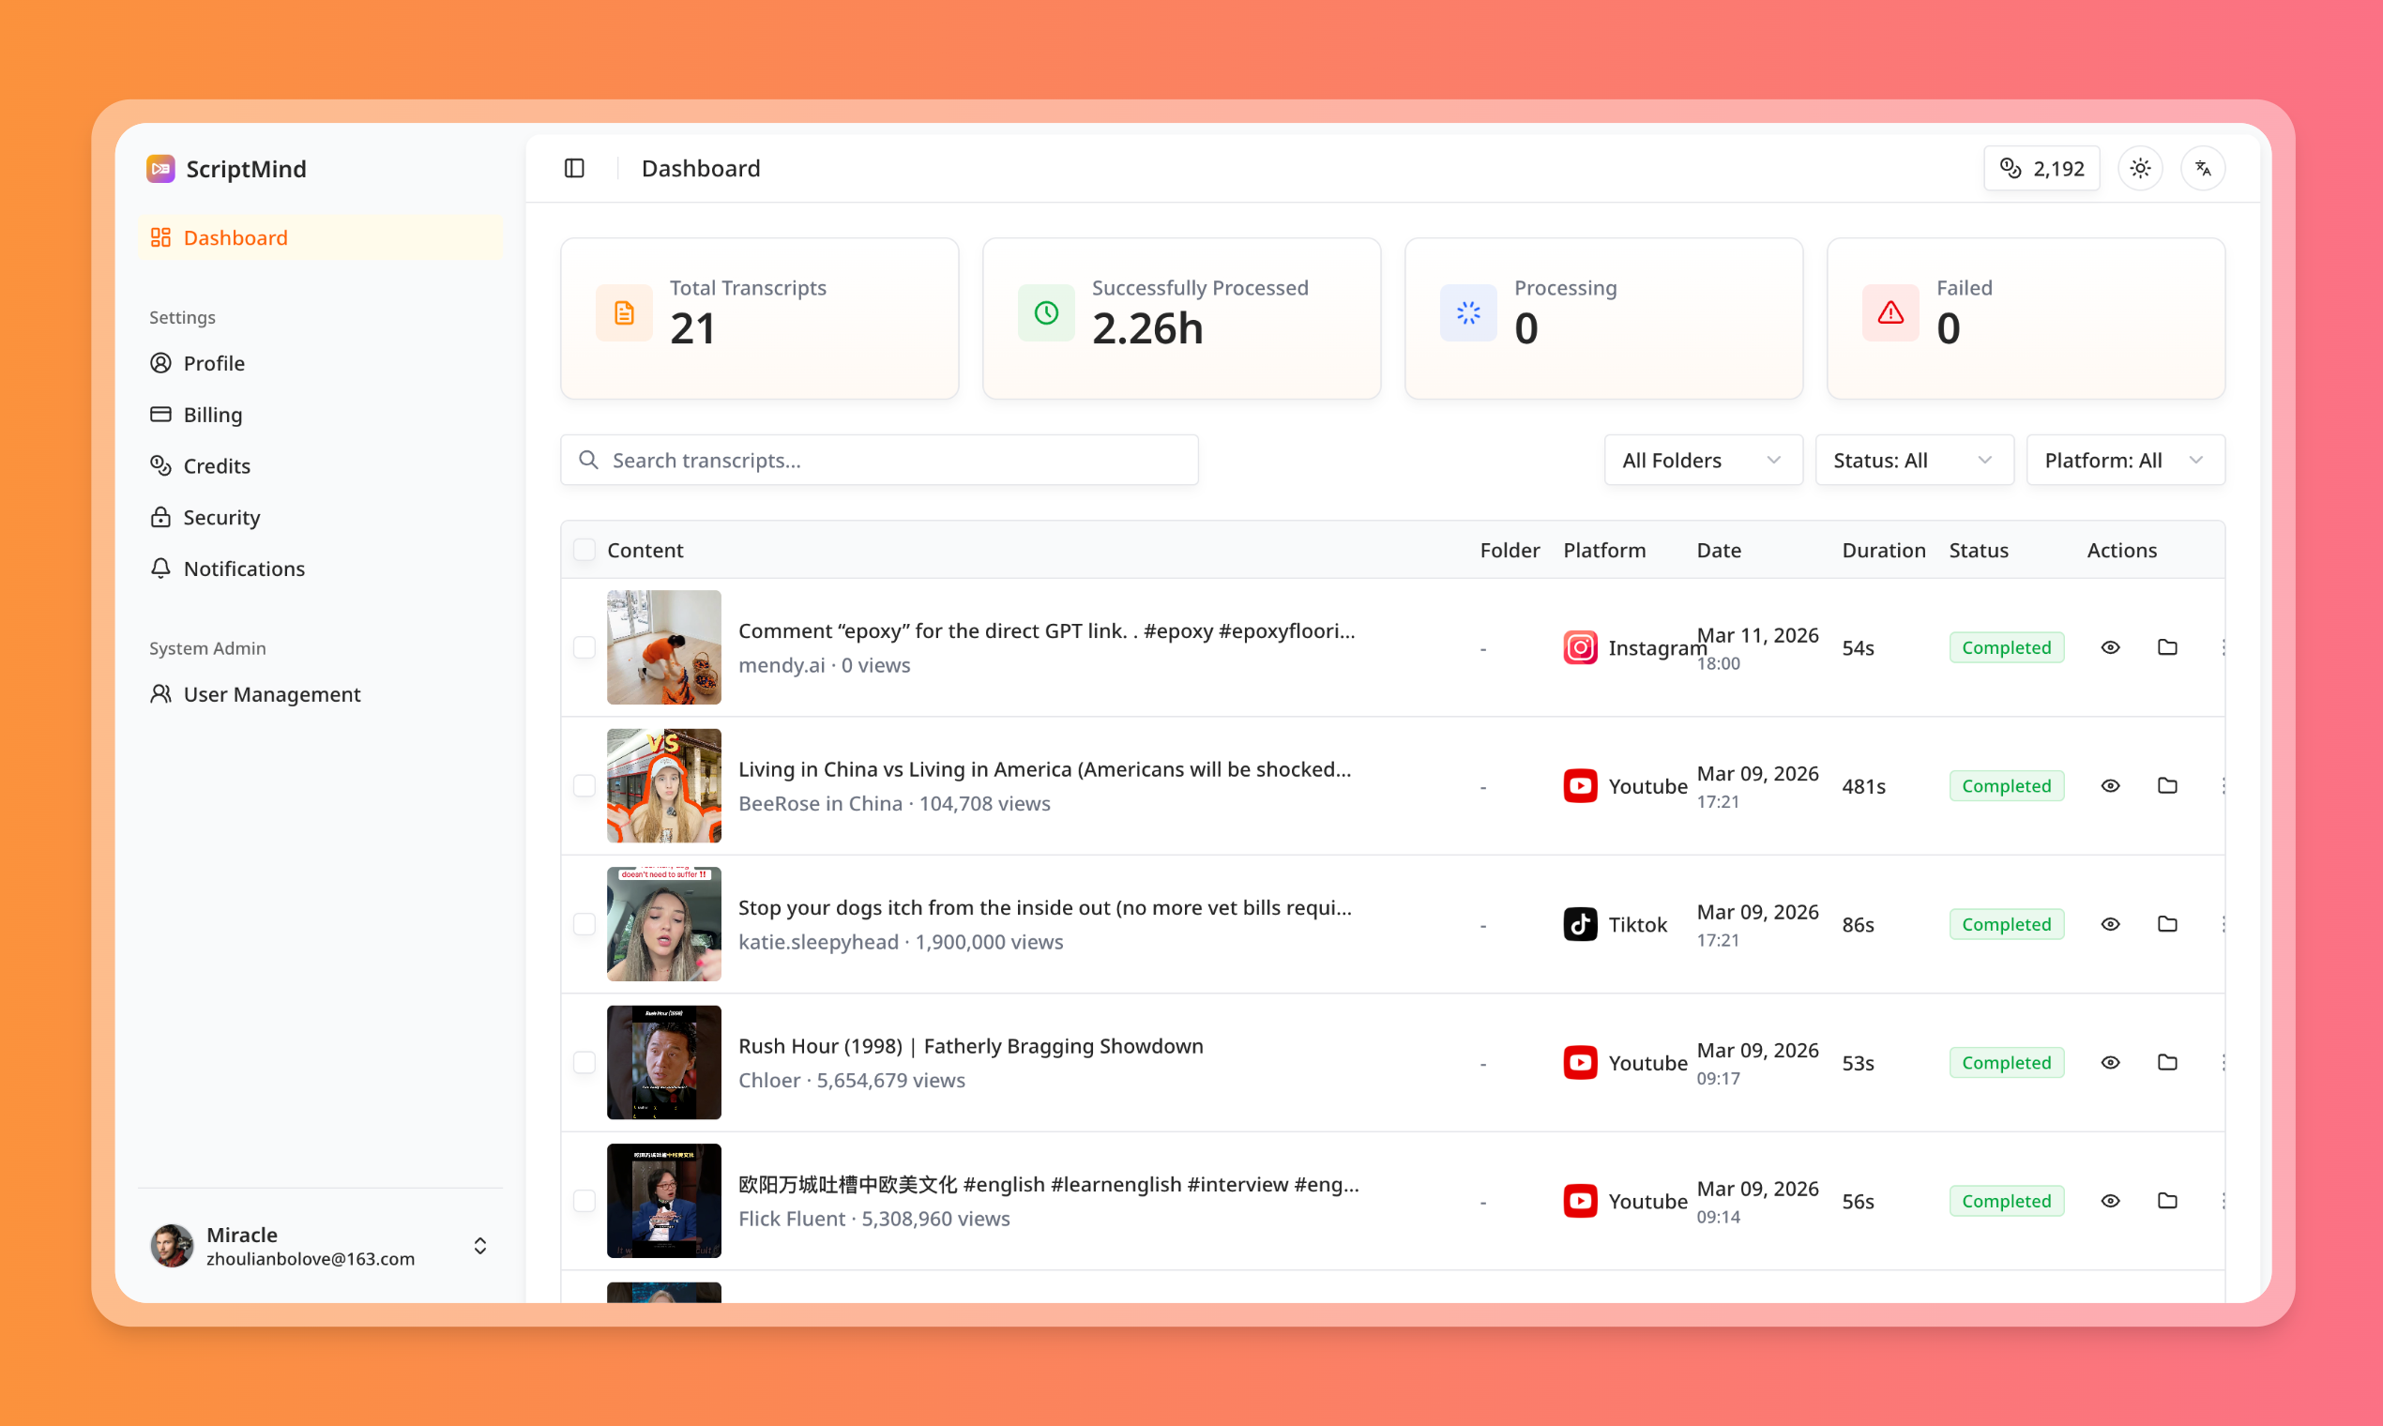View the Flick Fluent transcript eye icon
2383x1426 pixels.
(x=2110, y=1200)
